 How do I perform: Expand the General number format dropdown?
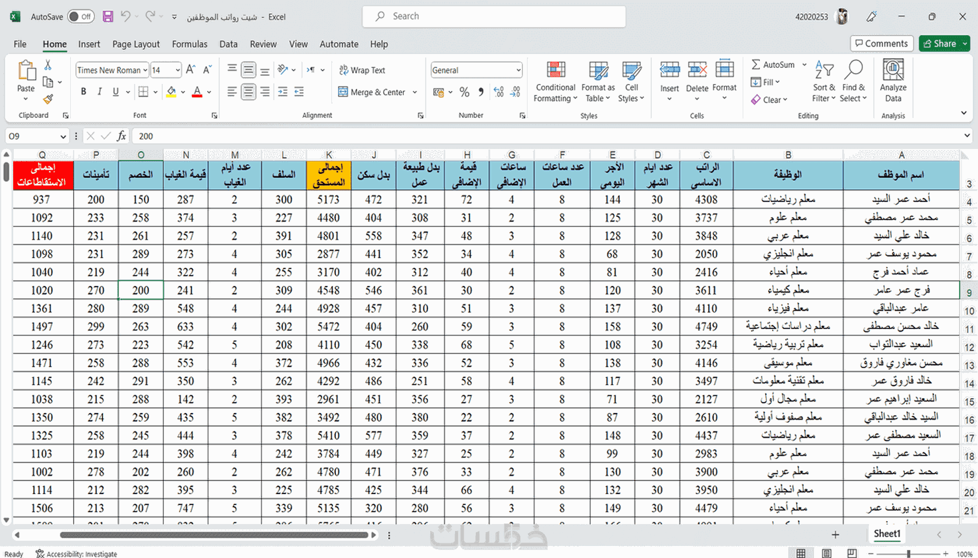[518, 70]
